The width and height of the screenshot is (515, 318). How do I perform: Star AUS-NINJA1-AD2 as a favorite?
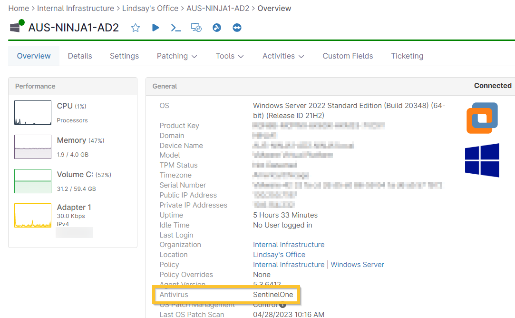click(135, 28)
